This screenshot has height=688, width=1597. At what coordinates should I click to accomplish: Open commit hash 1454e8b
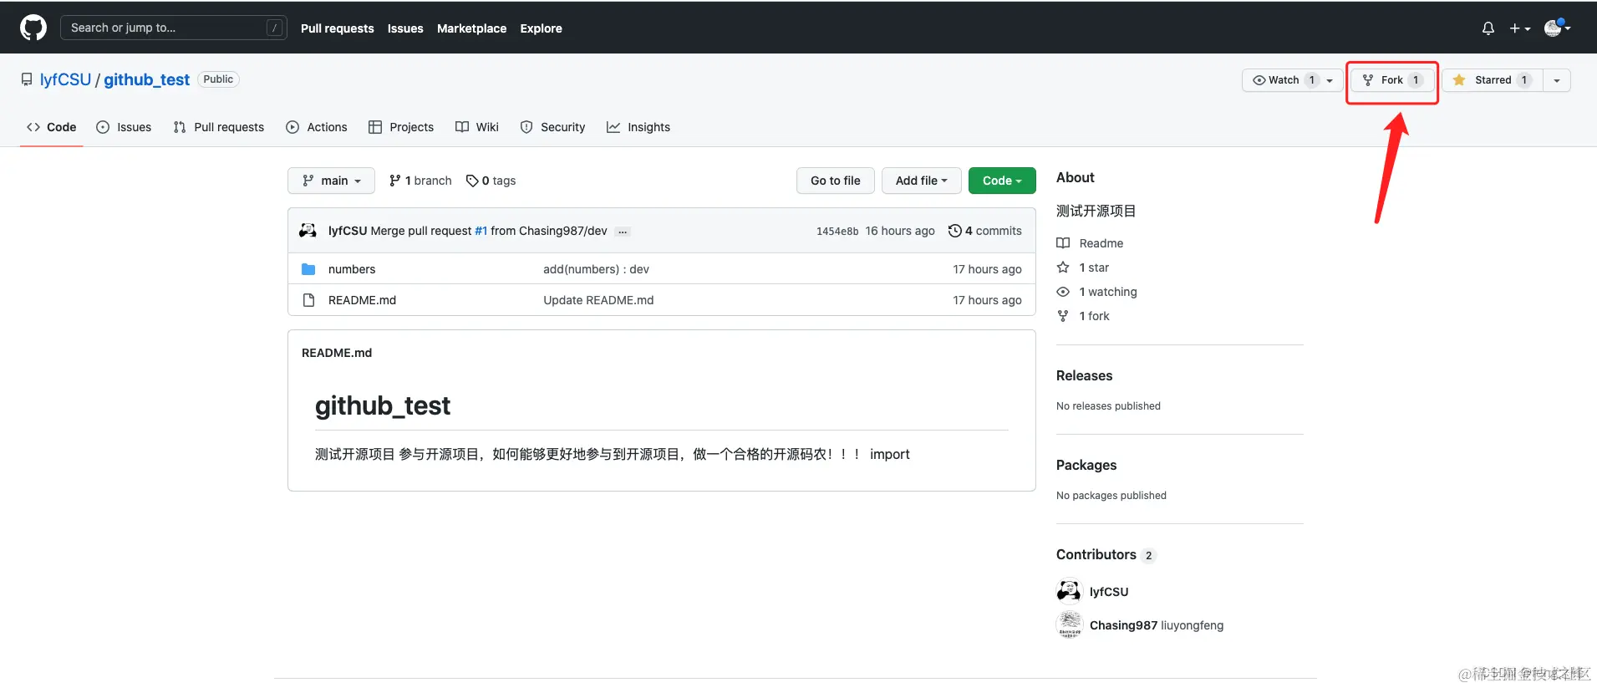pos(837,232)
